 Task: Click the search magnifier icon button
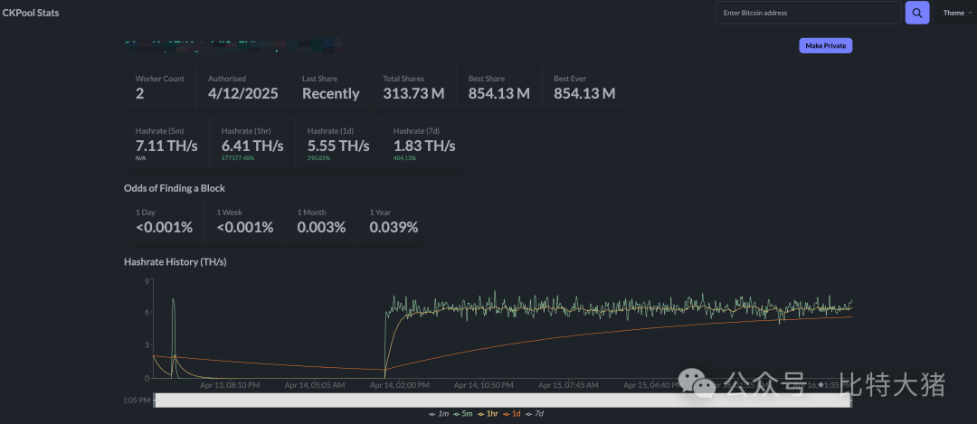[x=916, y=13]
